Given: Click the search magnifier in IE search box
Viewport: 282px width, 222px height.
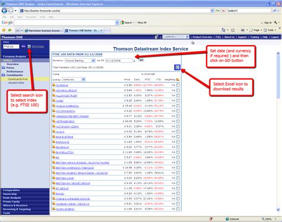Looking at the screenshot, I should click(x=274, y=11).
